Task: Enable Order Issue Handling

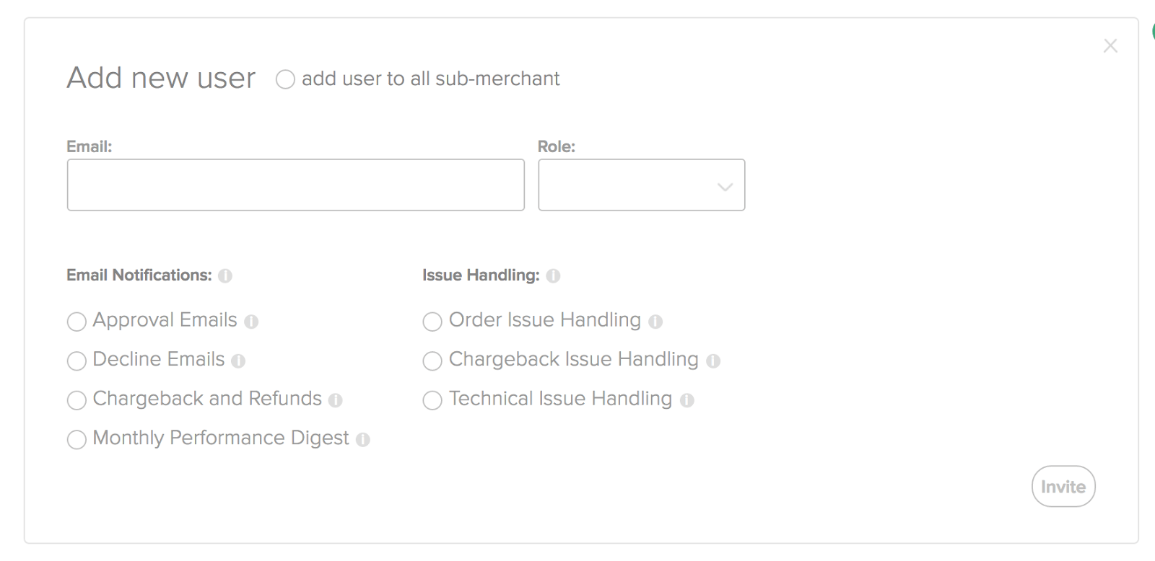Action: tap(432, 322)
